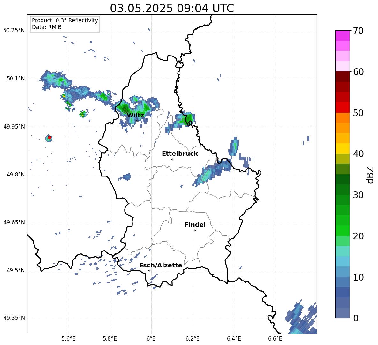The image size is (378, 345).
Task: Click the Esch/Alzette station cross marker
Action: pyautogui.click(x=149, y=271)
